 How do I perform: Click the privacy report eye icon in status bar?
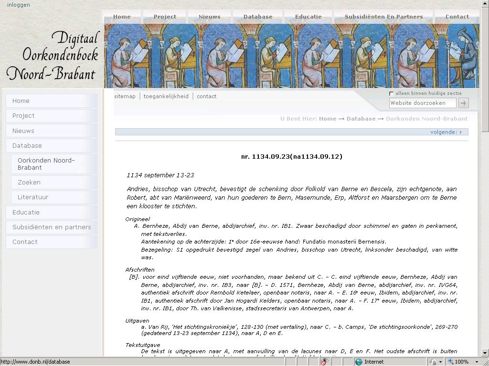pos(324,362)
